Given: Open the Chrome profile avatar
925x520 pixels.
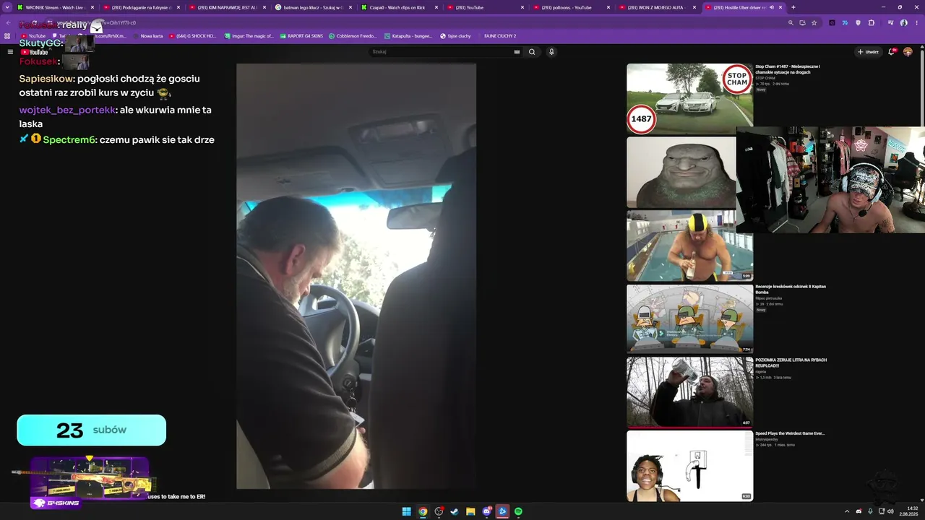Looking at the screenshot, I should 903,22.
